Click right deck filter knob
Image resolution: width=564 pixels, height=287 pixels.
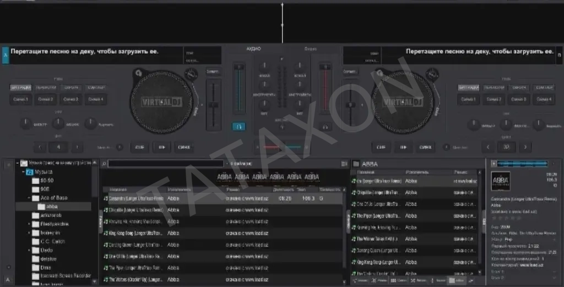[473, 124]
